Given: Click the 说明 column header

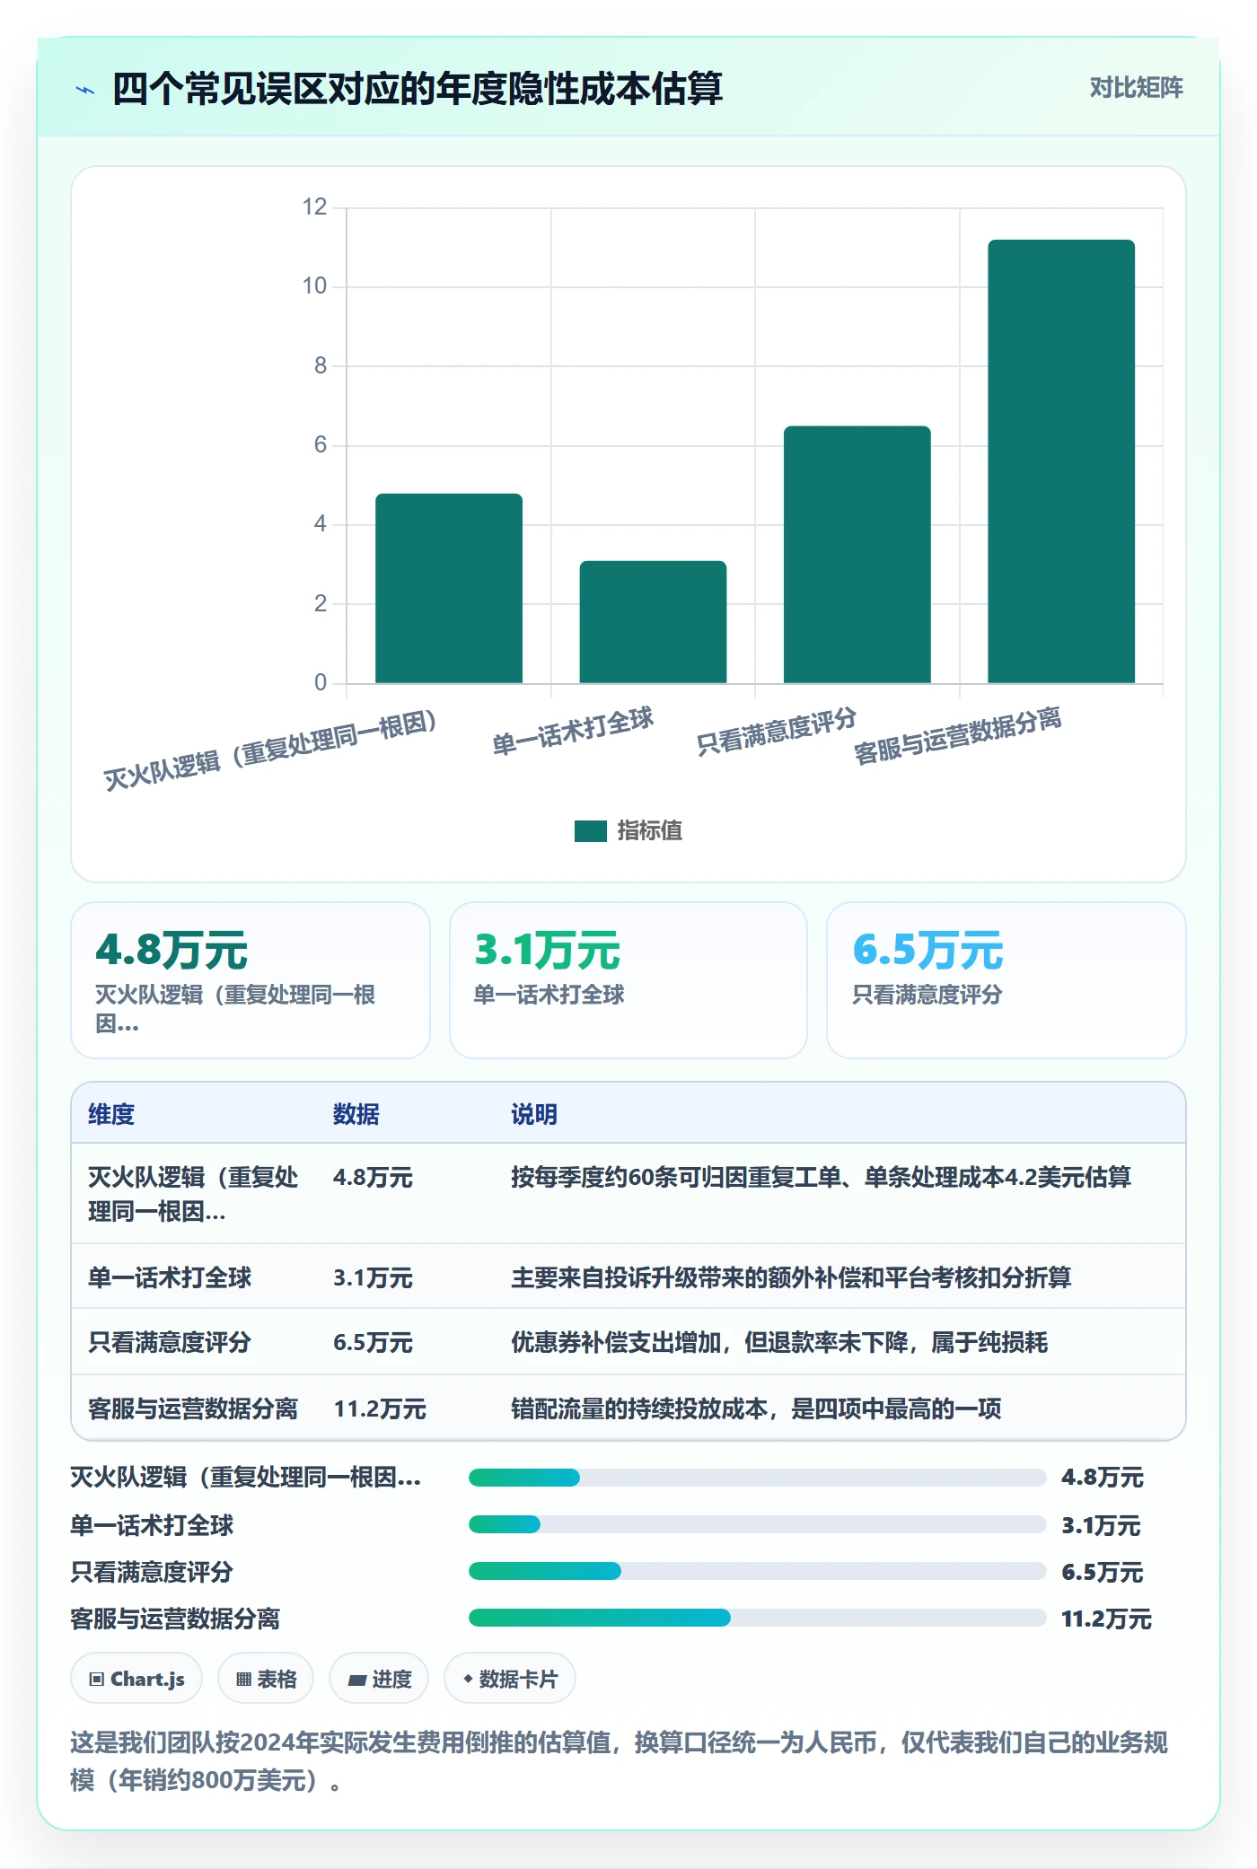Looking at the screenshot, I should click(x=534, y=1114).
